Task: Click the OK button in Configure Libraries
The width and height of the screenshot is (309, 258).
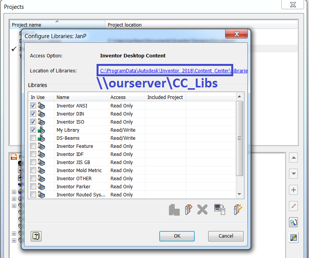Action: [177, 236]
